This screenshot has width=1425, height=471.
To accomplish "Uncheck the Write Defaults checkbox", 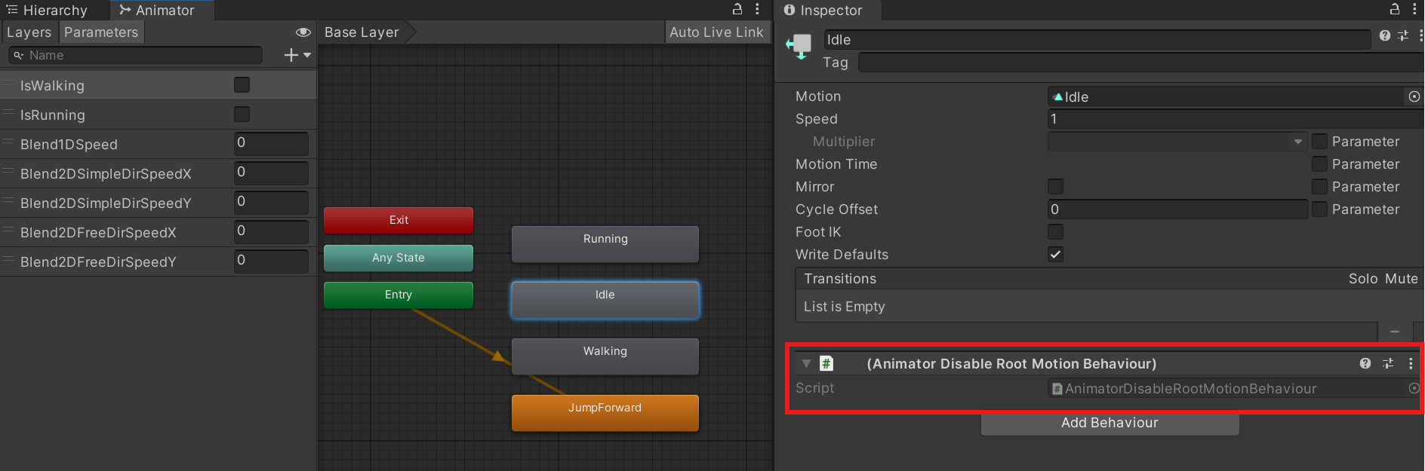I will click(x=1055, y=254).
